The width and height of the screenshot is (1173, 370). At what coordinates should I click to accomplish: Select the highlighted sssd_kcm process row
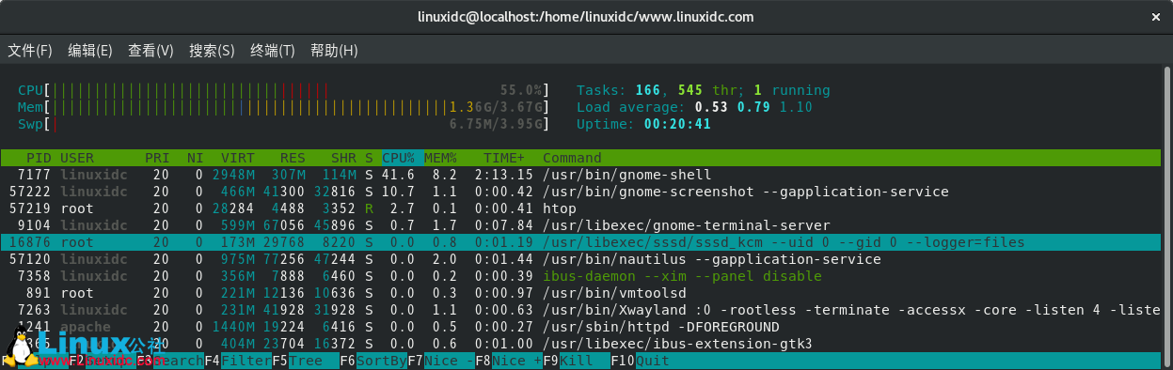click(x=581, y=242)
